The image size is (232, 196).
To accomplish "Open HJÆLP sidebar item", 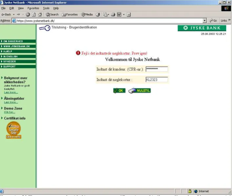I will pos(18,51).
